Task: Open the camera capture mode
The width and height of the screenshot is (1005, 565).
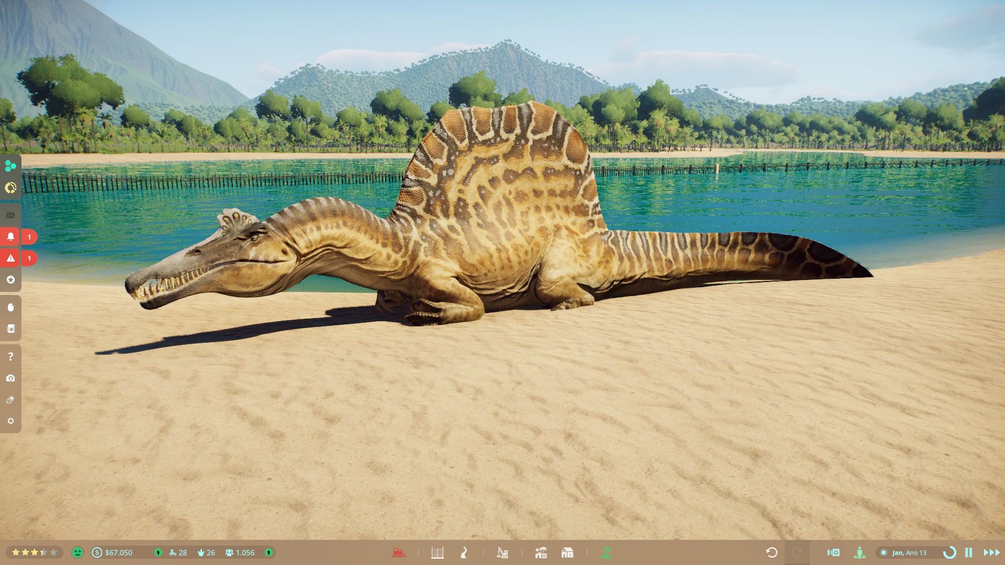Action: [x=10, y=378]
